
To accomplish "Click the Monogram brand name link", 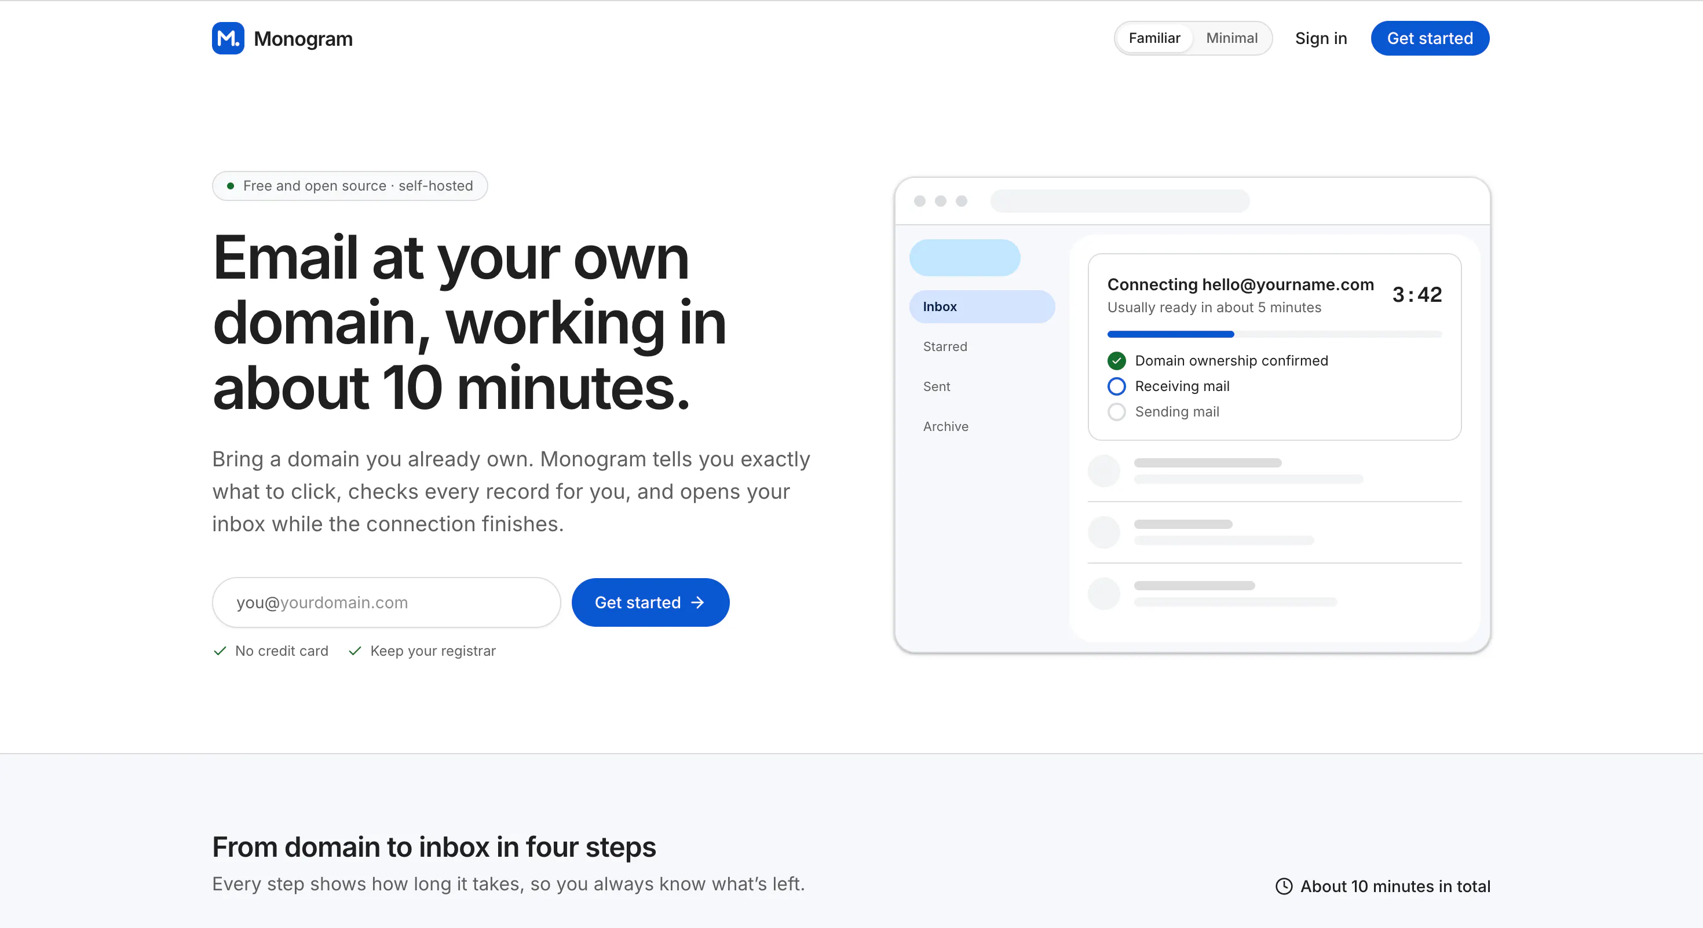I will pyautogui.click(x=304, y=39).
